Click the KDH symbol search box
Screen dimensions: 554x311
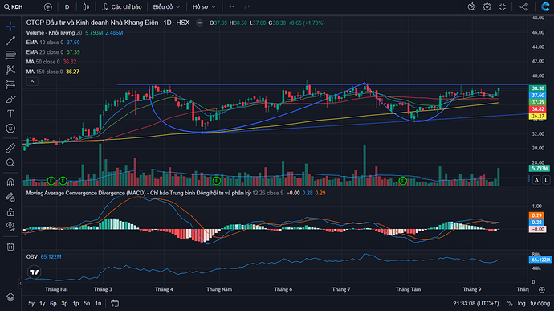[x=14, y=6]
